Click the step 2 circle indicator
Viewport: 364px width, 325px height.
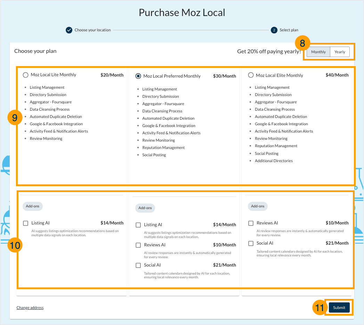pos(274,30)
